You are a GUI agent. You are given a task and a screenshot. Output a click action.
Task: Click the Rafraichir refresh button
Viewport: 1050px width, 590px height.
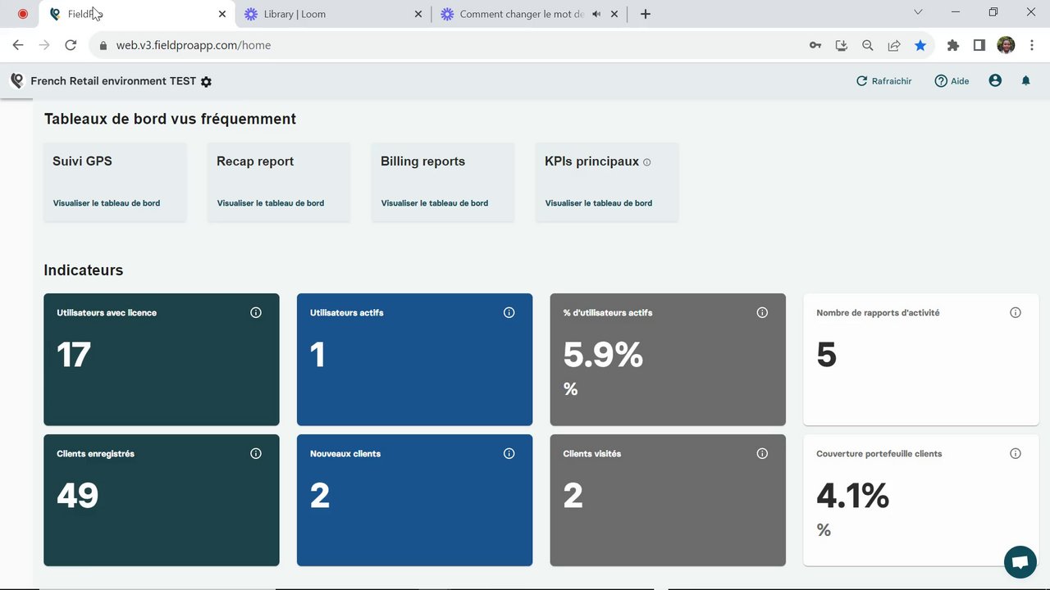coord(883,81)
